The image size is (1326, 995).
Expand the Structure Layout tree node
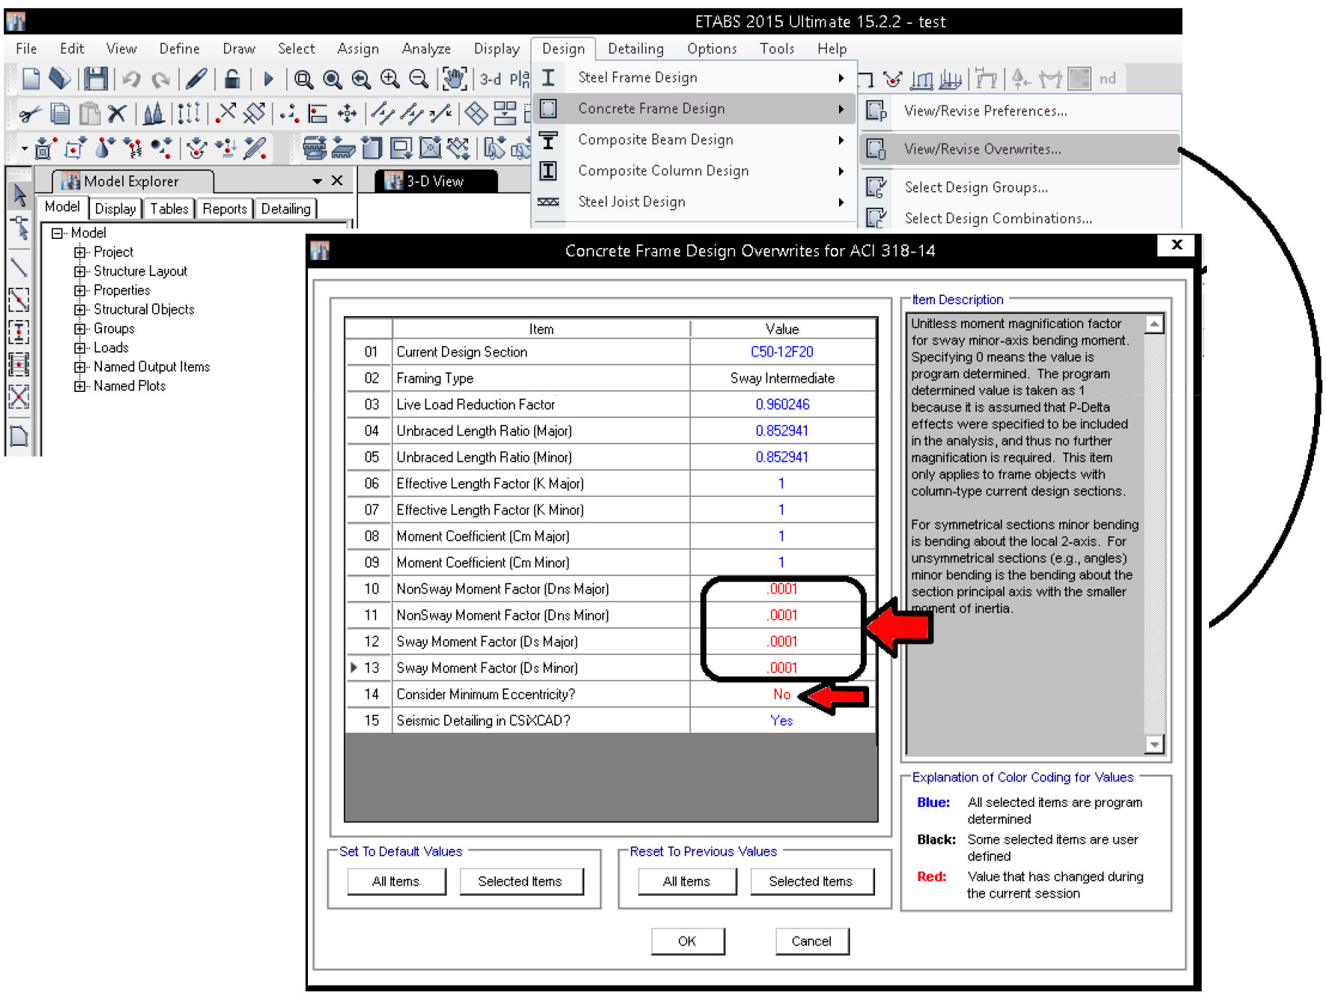pos(79,271)
